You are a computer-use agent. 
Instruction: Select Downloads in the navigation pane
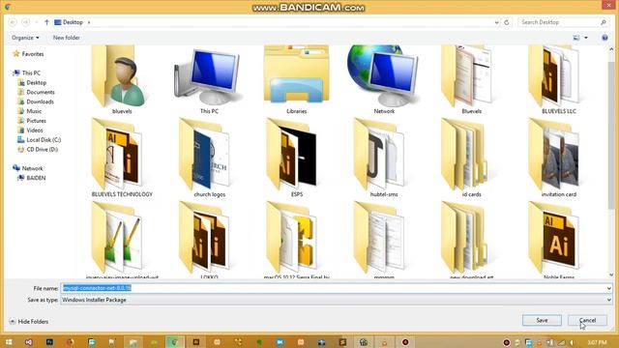pyautogui.click(x=36, y=101)
